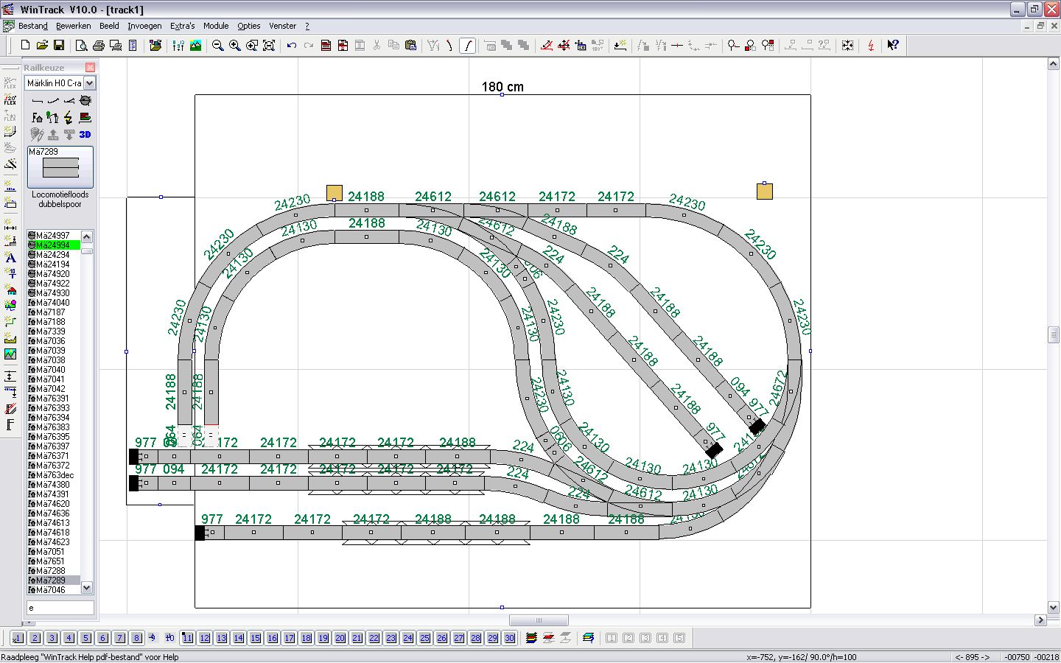Screen dimensions: 1061x663
Task: Open the Module menu
Action: (216, 26)
